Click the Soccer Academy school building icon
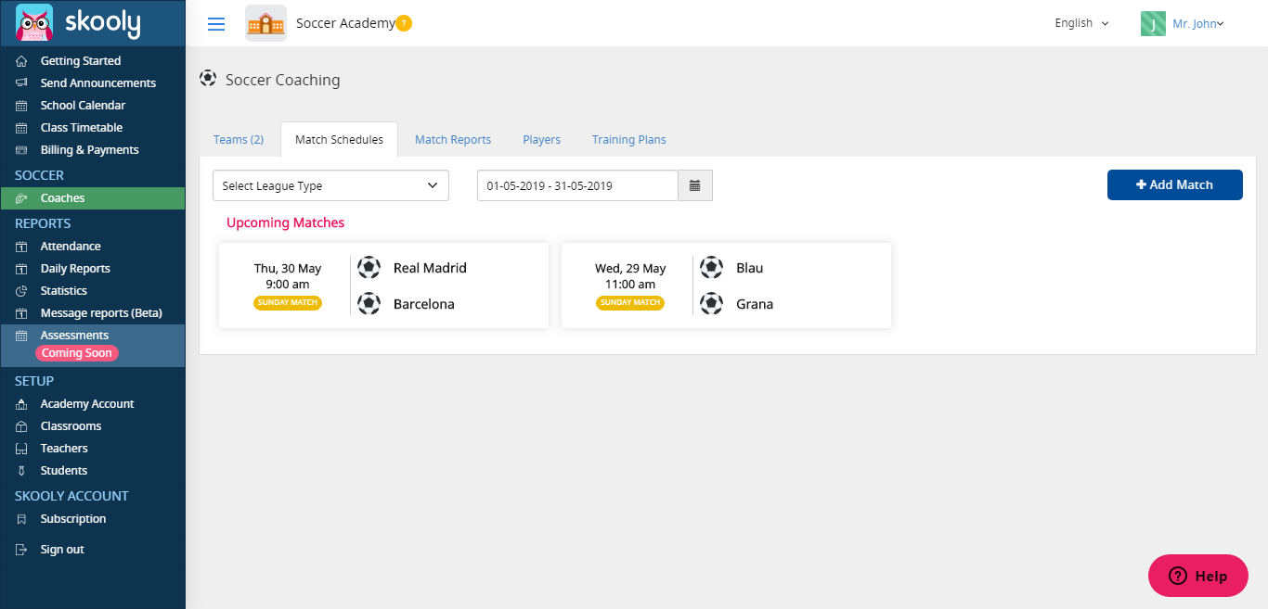 pyautogui.click(x=265, y=23)
